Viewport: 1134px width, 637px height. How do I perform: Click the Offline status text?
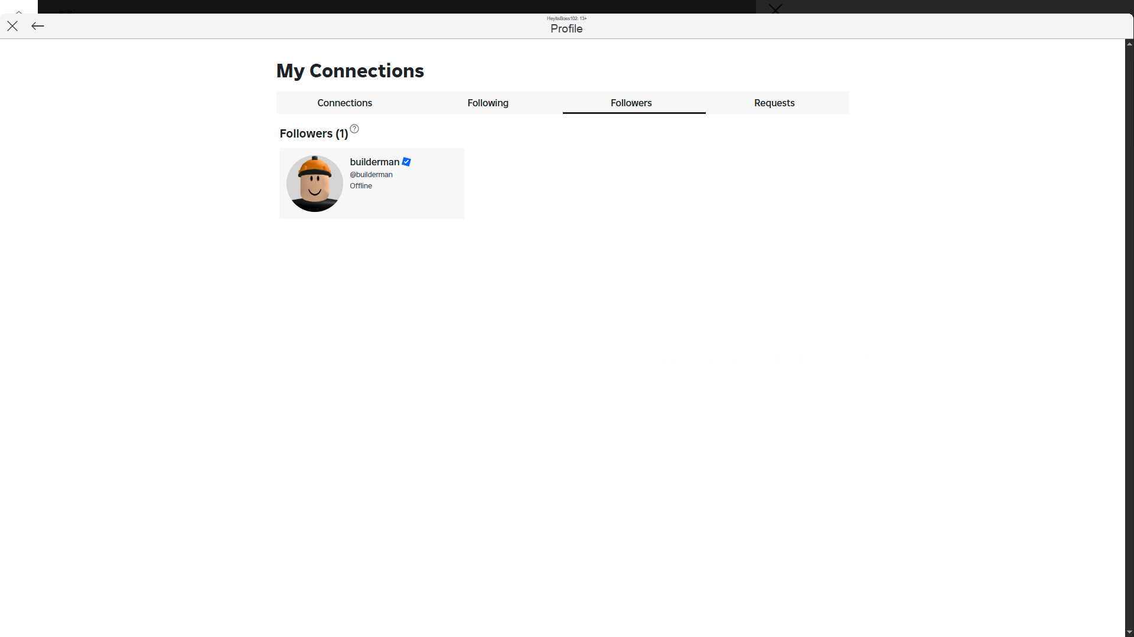[x=361, y=186]
